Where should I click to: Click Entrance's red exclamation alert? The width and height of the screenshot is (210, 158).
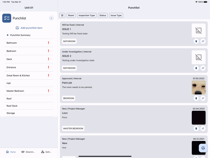(49, 67)
